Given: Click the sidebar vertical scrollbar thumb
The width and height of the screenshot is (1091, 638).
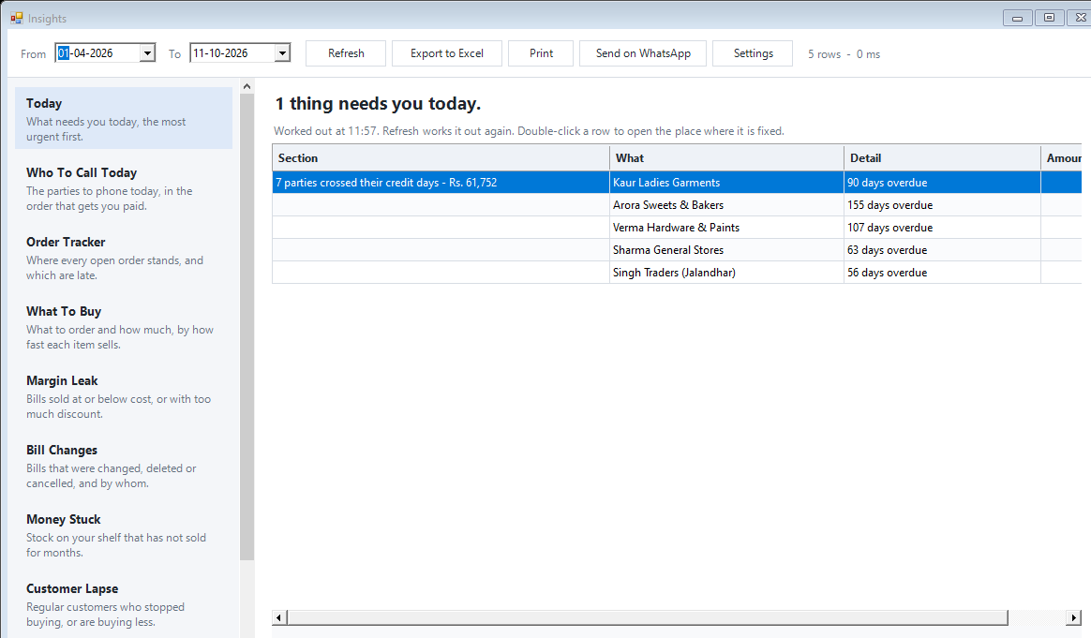Looking at the screenshot, I should (x=247, y=327).
